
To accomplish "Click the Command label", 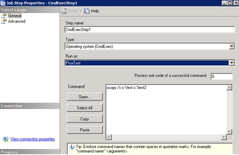I will click(x=77, y=87).
